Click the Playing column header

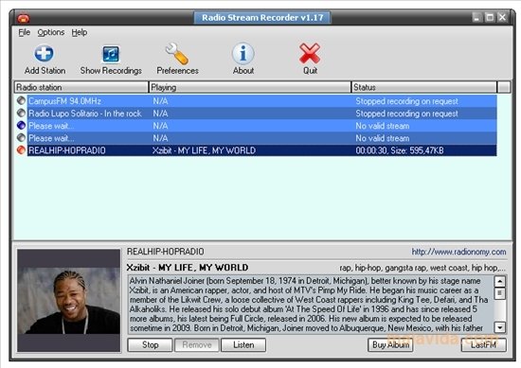250,87
